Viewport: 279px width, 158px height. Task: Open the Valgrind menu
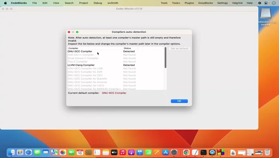[x=237, y=3]
